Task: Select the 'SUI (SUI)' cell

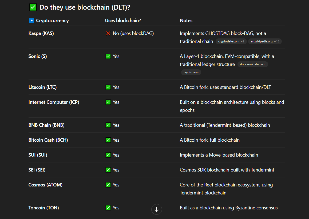Action: click(38, 155)
